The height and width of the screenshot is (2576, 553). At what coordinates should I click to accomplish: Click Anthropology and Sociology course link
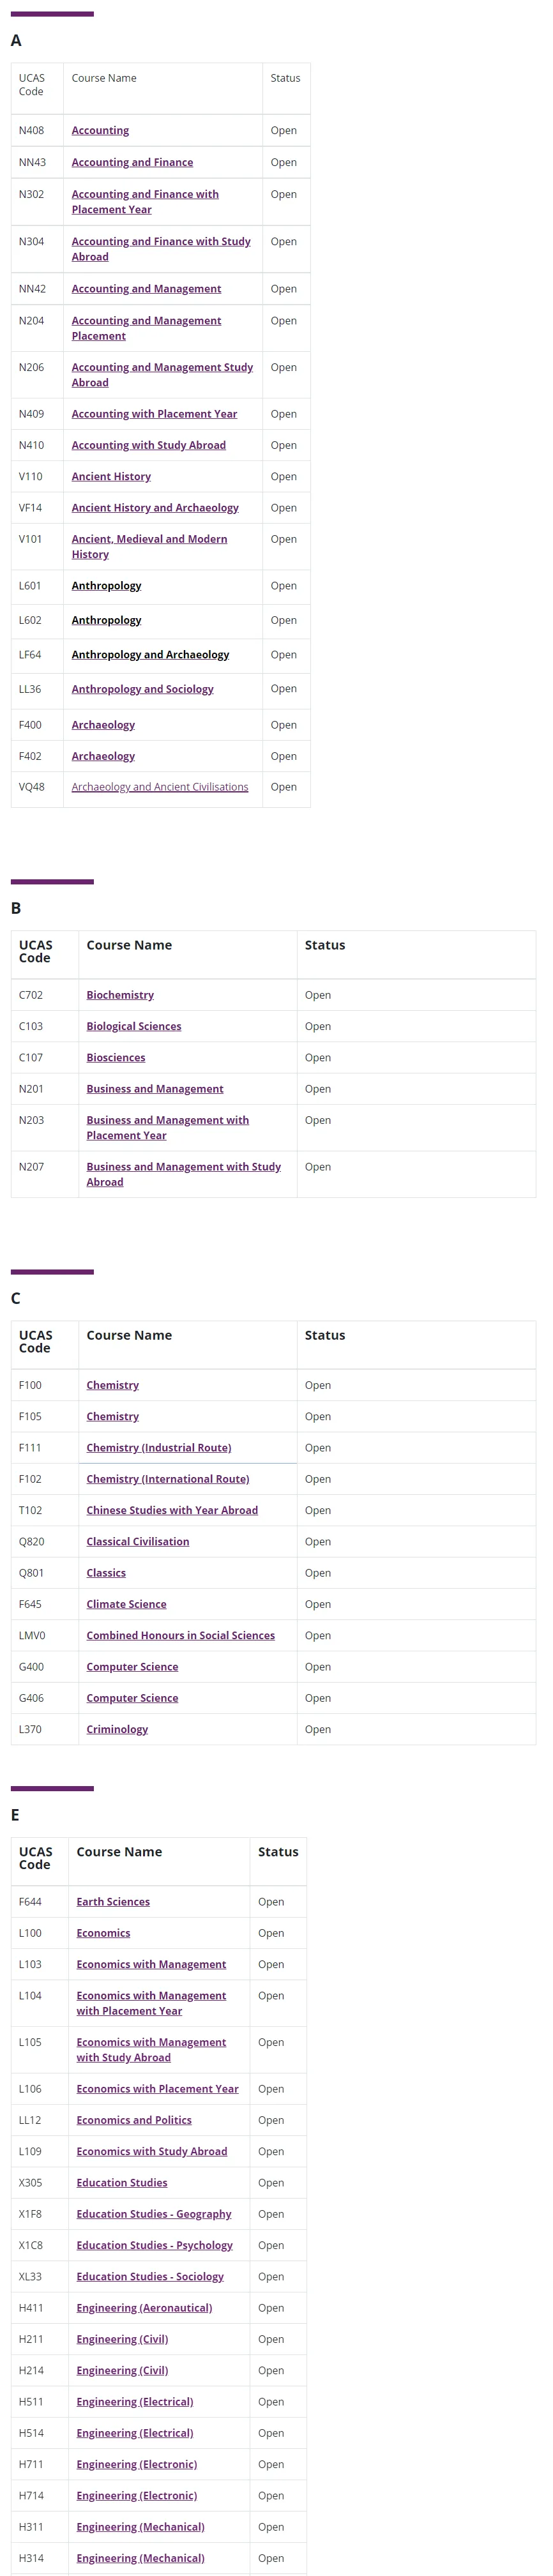[142, 689]
